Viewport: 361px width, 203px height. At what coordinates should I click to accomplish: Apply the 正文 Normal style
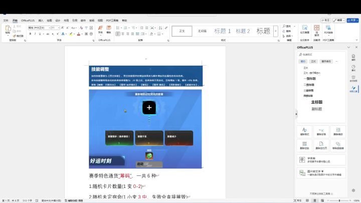[x=182, y=31]
